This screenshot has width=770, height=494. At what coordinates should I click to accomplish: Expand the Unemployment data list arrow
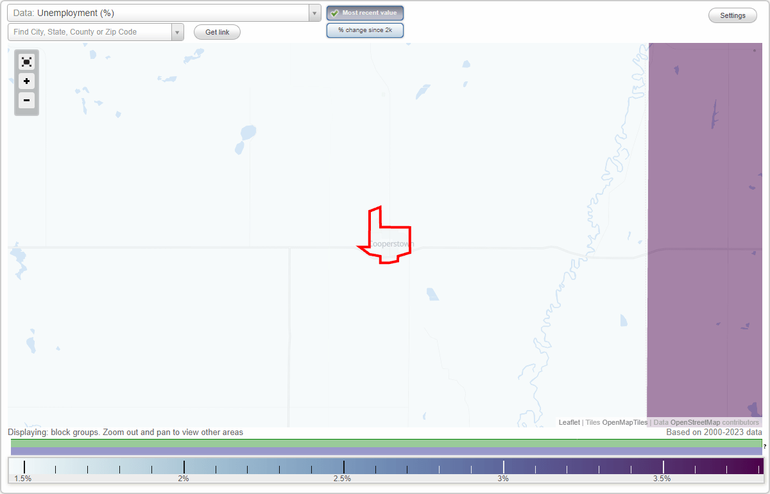pos(314,13)
